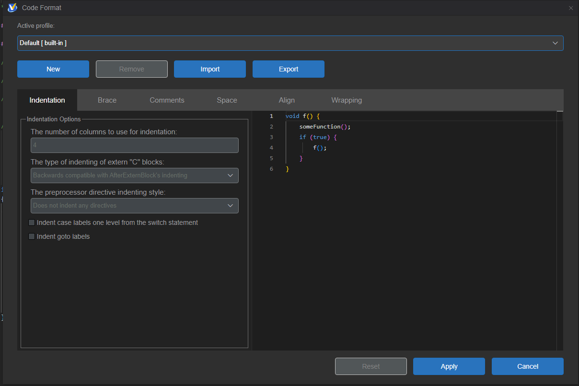Open the Space tab

[x=227, y=100]
